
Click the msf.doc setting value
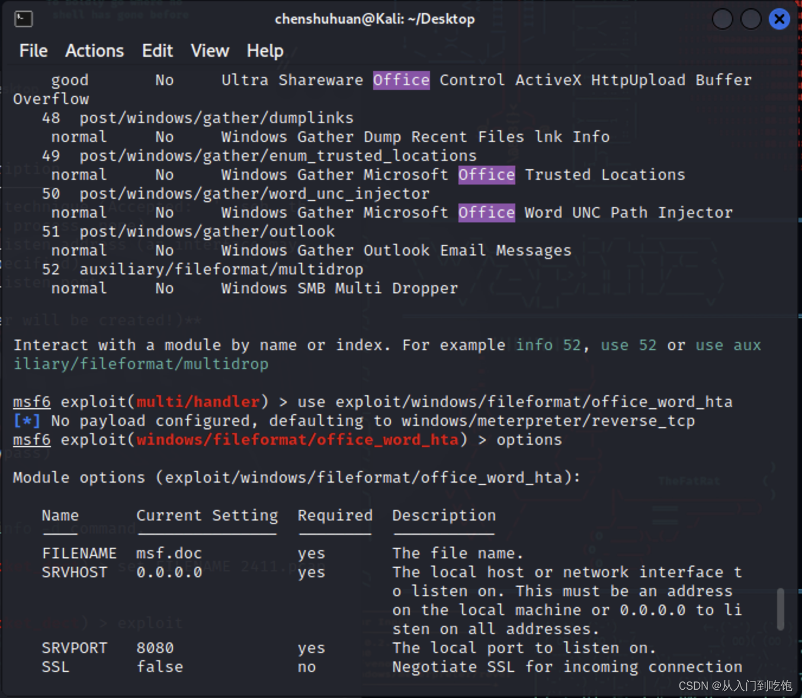(169, 553)
